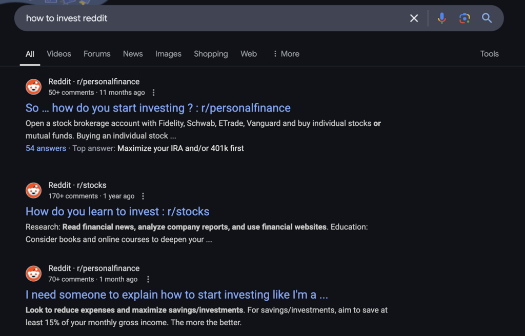
Task: Click '50+ comments · 11 months ago' text
Action: (x=97, y=93)
